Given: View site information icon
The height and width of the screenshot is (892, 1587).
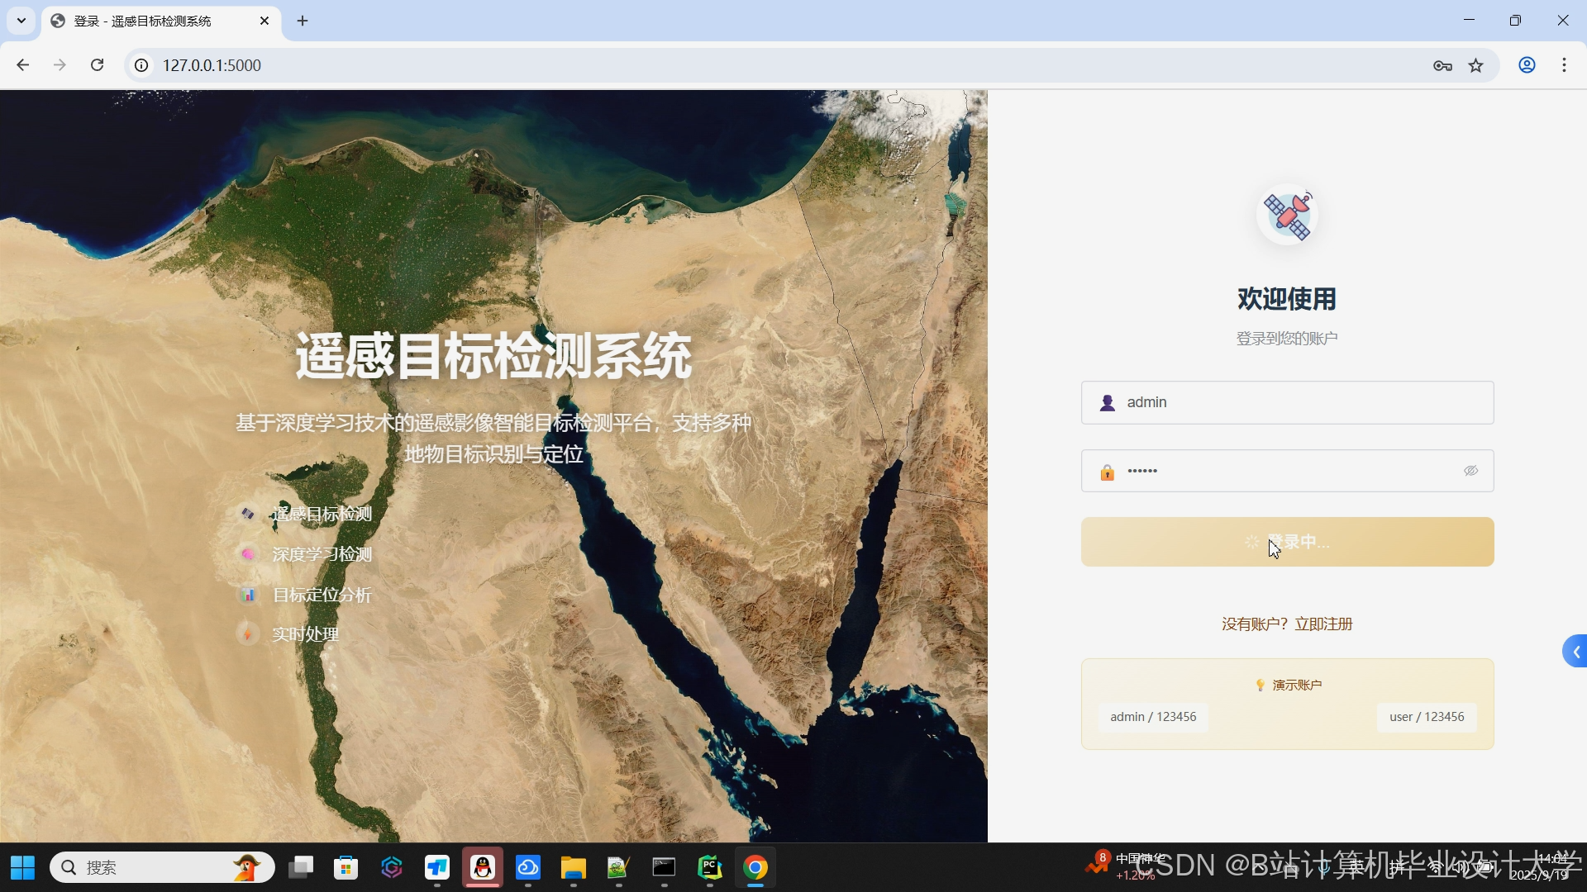Looking at the screenshot, I should point(142,65).
